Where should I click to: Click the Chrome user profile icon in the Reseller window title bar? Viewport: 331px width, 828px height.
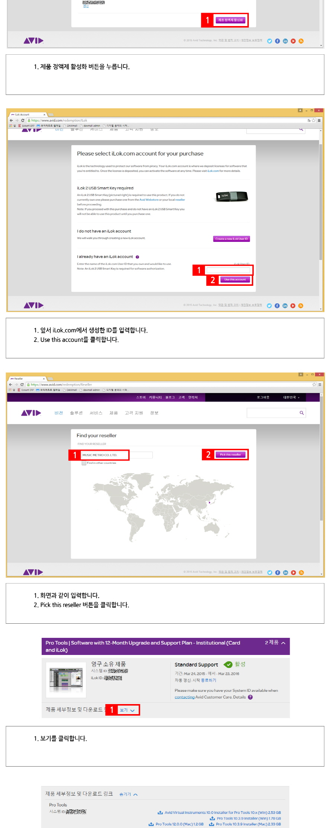(301, 374)
